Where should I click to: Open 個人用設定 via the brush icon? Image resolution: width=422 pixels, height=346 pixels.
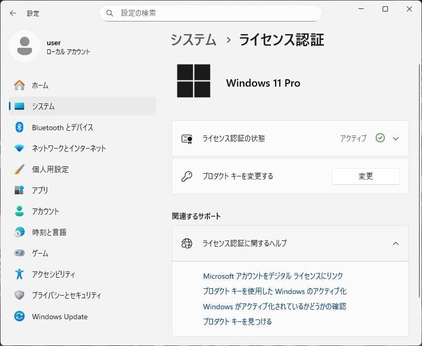pyautogui.click(x=19, y=169)
